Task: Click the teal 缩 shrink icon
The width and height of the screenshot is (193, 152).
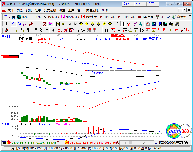Action: click(140, 24)
